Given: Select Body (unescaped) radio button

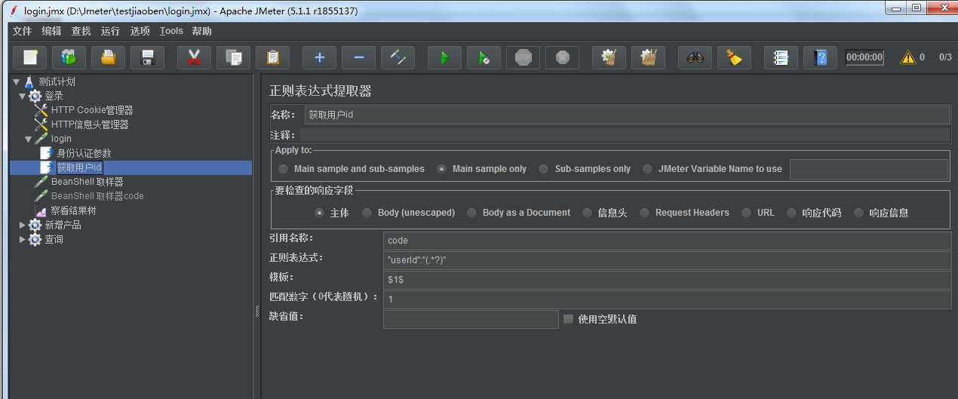Looking at the screenshot, I should pyautogui.click(x=367, y=213).
